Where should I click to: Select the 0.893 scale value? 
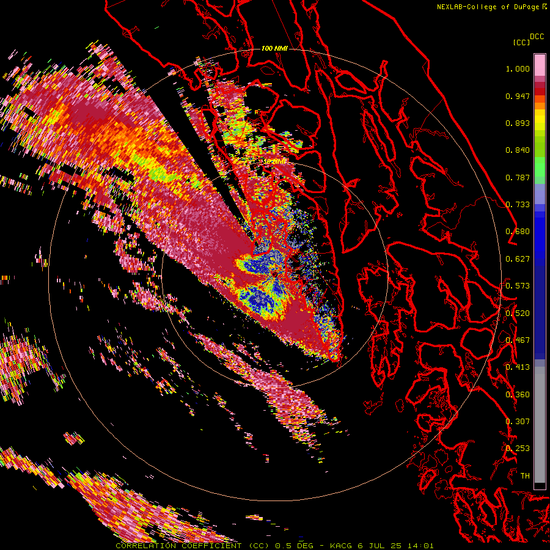point(518,123)
